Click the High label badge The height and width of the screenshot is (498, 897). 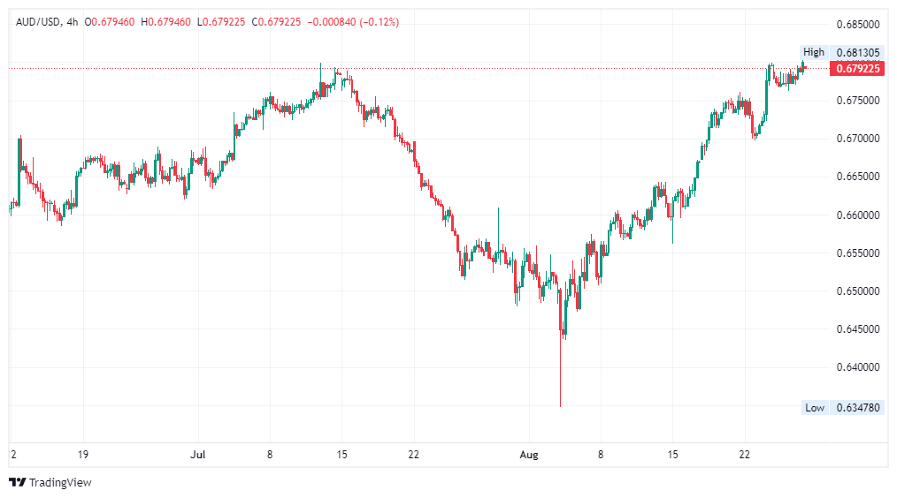coord(813,52)
